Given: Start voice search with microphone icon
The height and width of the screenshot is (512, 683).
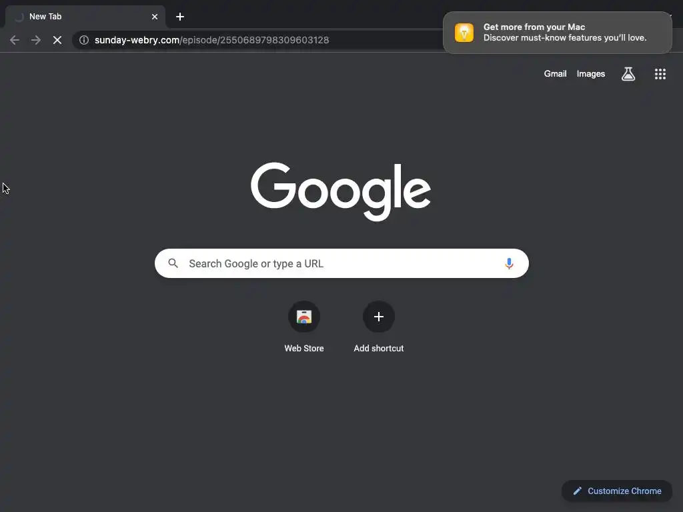Looking at the screenshot, I should click(x=509, y=263).
